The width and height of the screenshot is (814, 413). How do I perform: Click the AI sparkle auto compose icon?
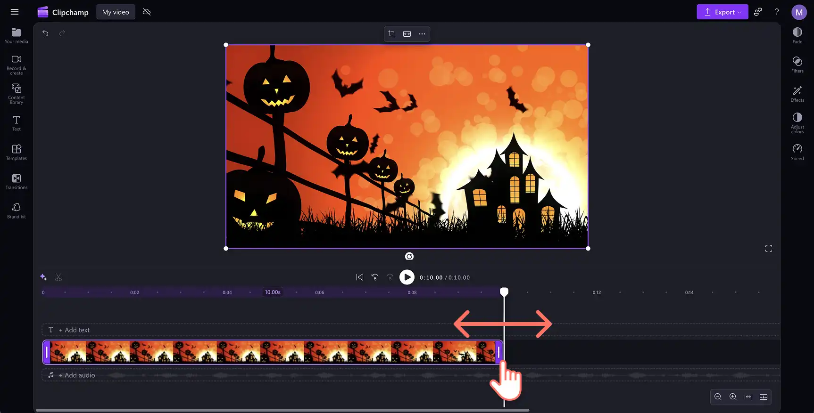pos(43,277)
